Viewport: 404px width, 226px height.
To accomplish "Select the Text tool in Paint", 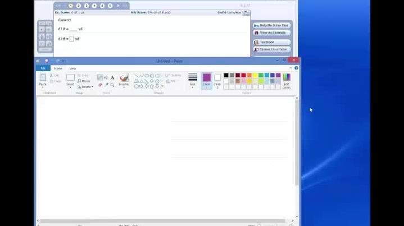I will pos(112,77).
